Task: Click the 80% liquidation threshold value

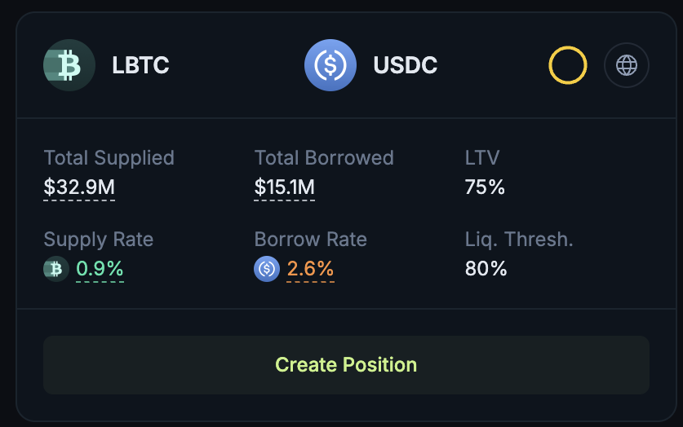Action: point(486,269)
